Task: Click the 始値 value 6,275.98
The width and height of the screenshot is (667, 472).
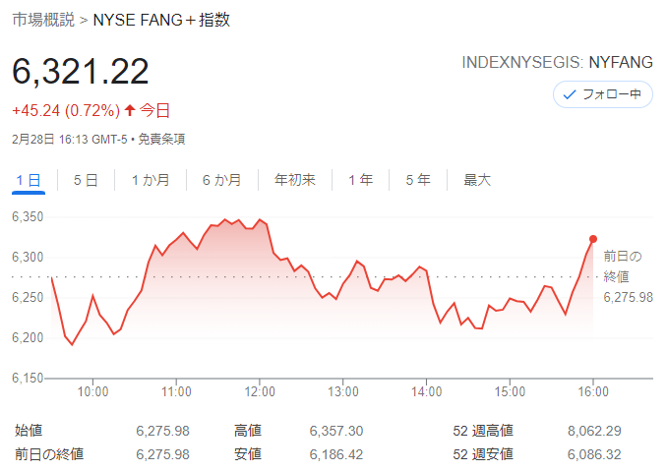Action: [163, 431]
